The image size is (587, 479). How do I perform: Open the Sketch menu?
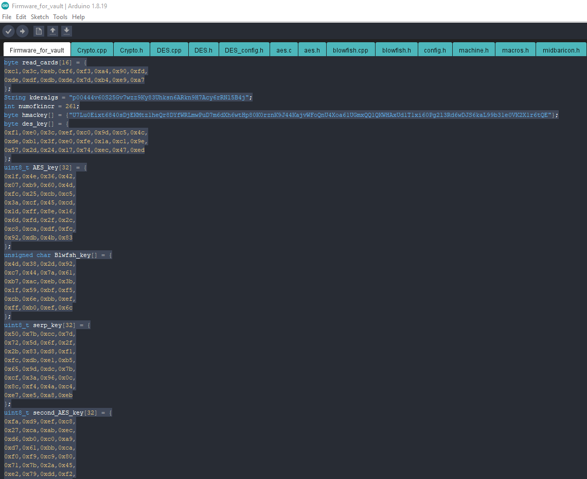(x=40, y=17)
